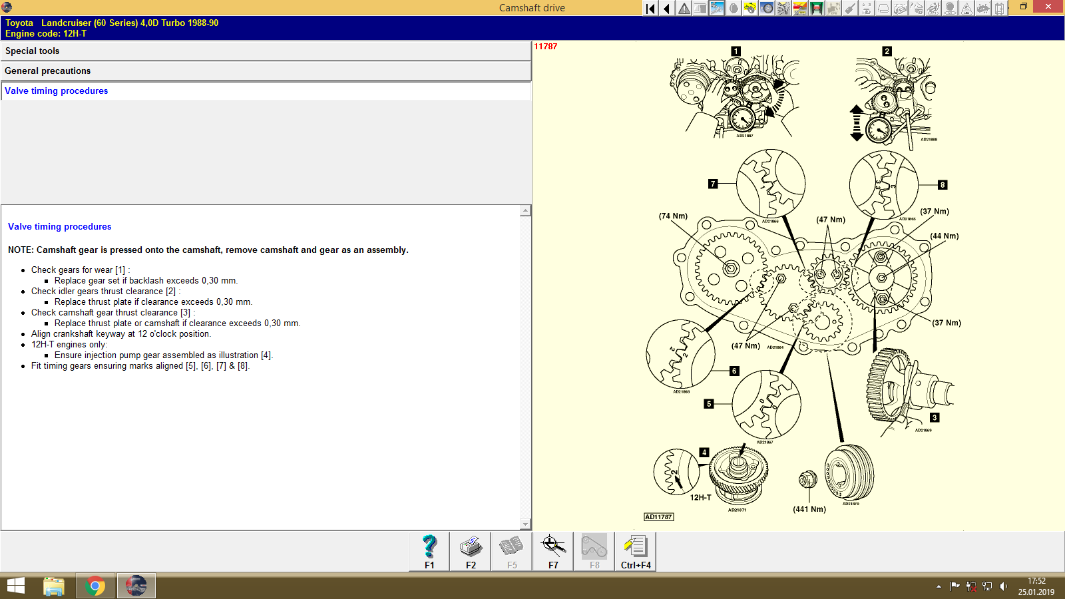This screenshot has height=599, width=1065.
Task: Click the red car road-test toolbar icon
Action: coord(800,7)
